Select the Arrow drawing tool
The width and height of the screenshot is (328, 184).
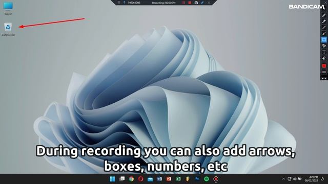(x=324, y=33)
